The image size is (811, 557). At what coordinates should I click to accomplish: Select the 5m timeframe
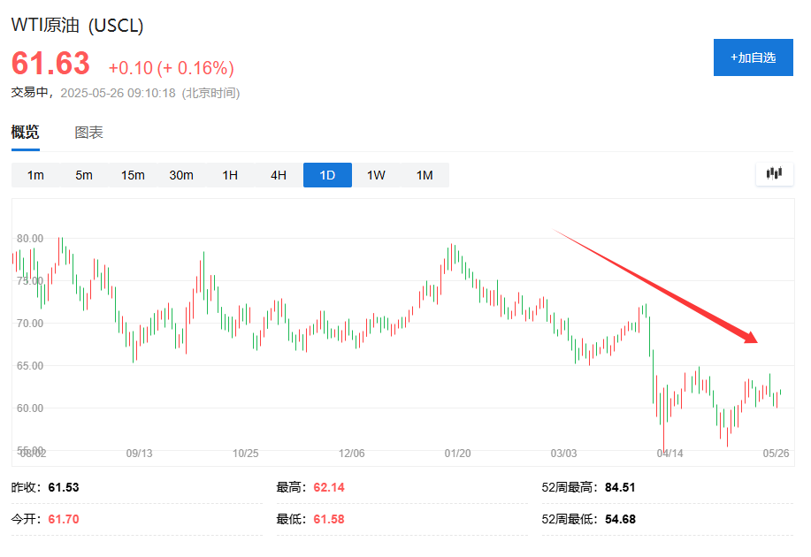point(84,175)
